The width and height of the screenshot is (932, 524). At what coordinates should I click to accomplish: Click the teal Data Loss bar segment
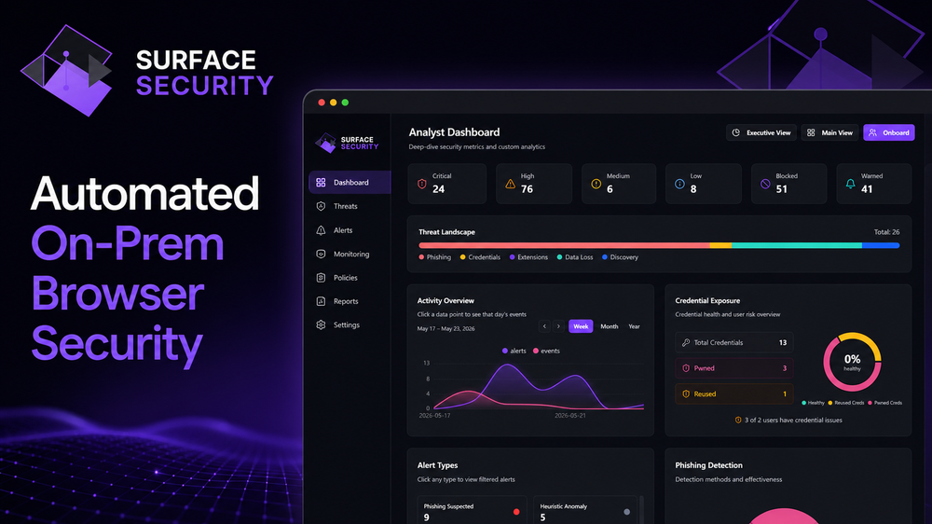(x=797, y=245)
